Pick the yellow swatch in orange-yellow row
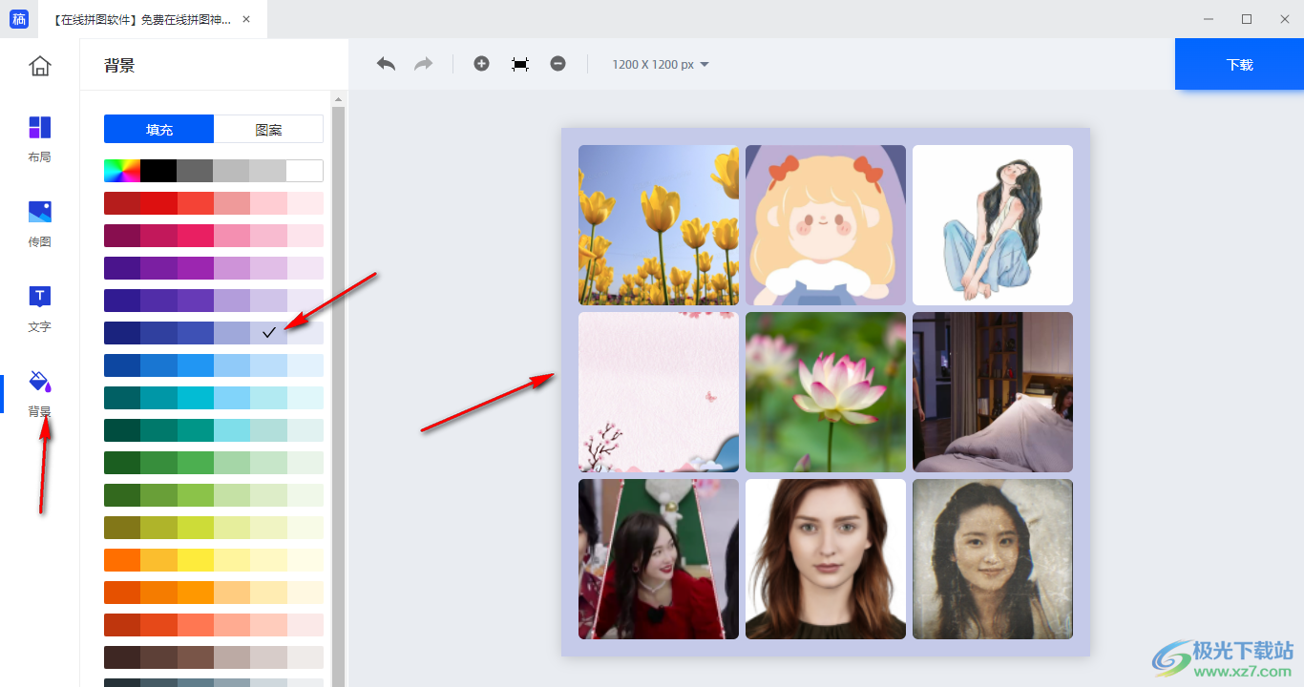This screenshot has width=1304, height=687. [195, 560]
